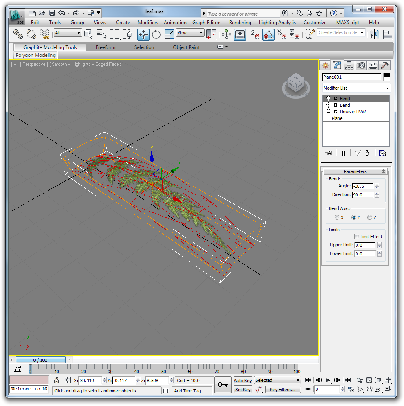
Task: Open the Modifiers menu
Action: (148, 23)
